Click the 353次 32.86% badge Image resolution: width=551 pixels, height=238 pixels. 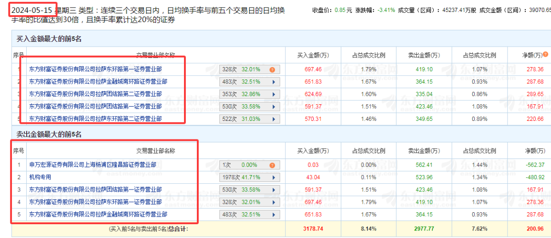click(249, 94)
